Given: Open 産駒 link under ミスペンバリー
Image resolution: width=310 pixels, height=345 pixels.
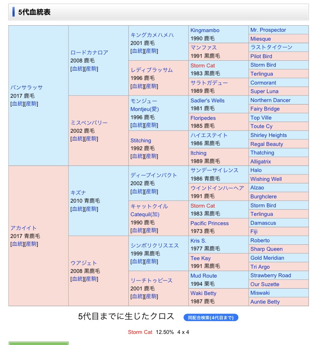Looking at the screenshot, I should click(91, 139).
